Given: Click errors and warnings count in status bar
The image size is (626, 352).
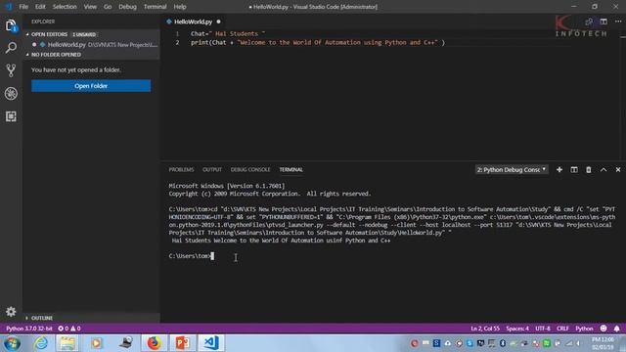Looking at the screenshot, I should coord(69,329).
